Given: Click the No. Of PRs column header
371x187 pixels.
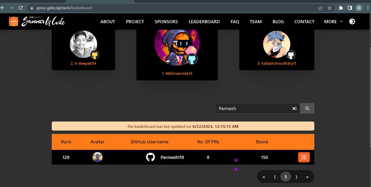Looking at the screenshot, I should (208, 142).
